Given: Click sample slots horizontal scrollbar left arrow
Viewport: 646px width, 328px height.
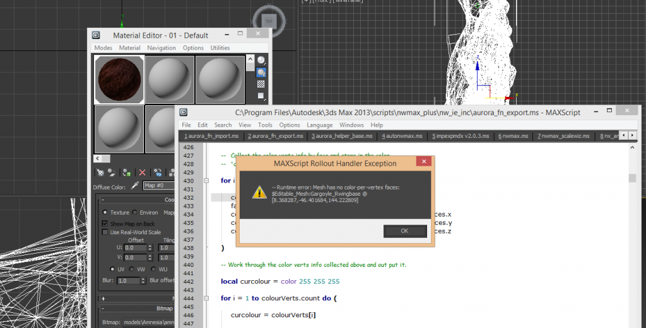Looking at the screenshot, I should pos(98,159).
